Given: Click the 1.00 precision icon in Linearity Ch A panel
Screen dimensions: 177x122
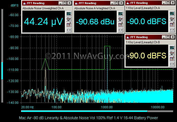Looking at the screenshot, I should coord(172,13).
